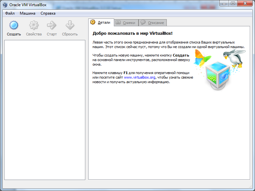This screenshot has height=191, width=255.
Task: Switch to the Описание tab
Action: tap(152, 23)
